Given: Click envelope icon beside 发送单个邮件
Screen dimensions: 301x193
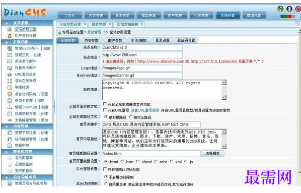Looking at the screenshot, I should tap(10, 61).
